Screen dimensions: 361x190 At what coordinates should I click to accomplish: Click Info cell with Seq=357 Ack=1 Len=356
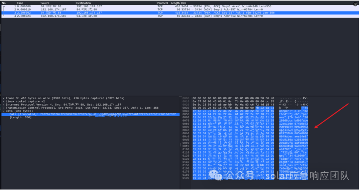tap(228, 13)
